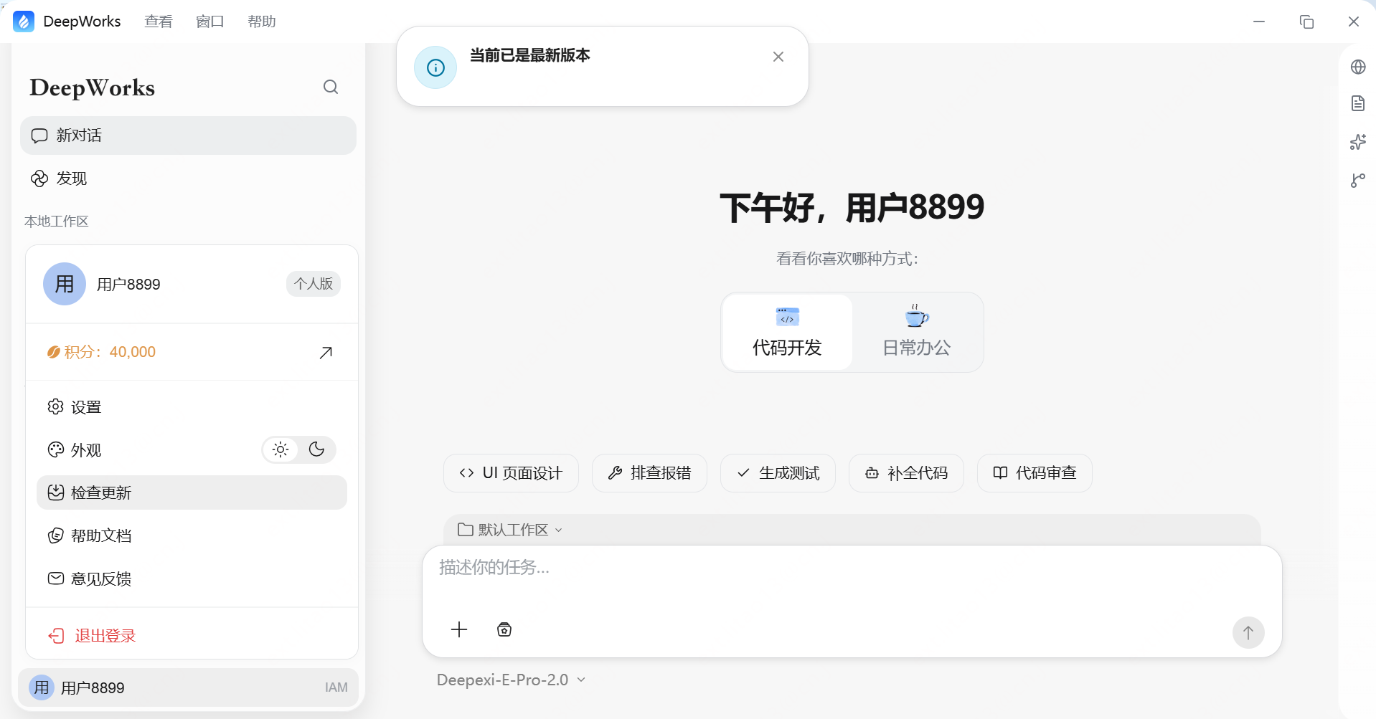
Task: Select the 代码开发 mode card
Action: pos(787,332)
